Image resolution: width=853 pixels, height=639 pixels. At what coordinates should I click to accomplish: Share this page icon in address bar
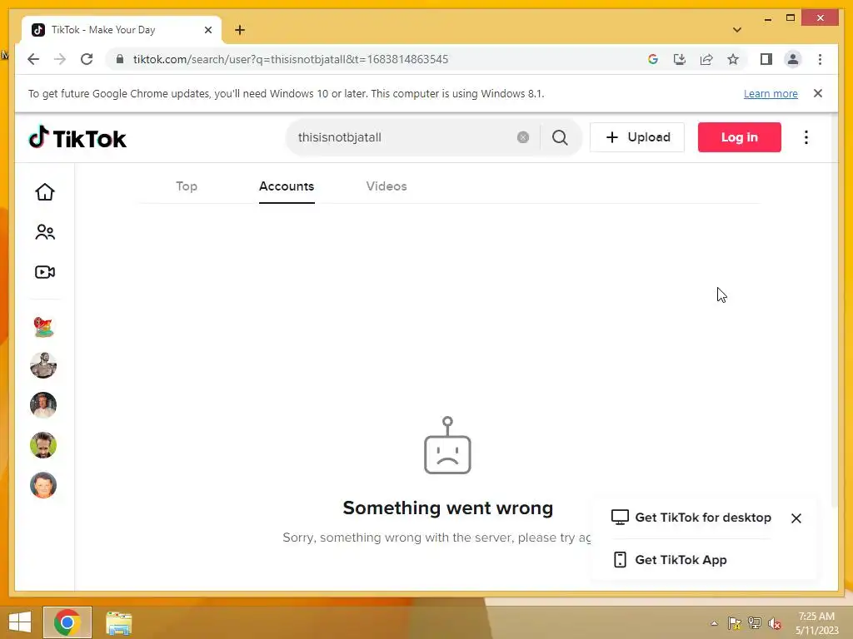click(x=706, y=59)
